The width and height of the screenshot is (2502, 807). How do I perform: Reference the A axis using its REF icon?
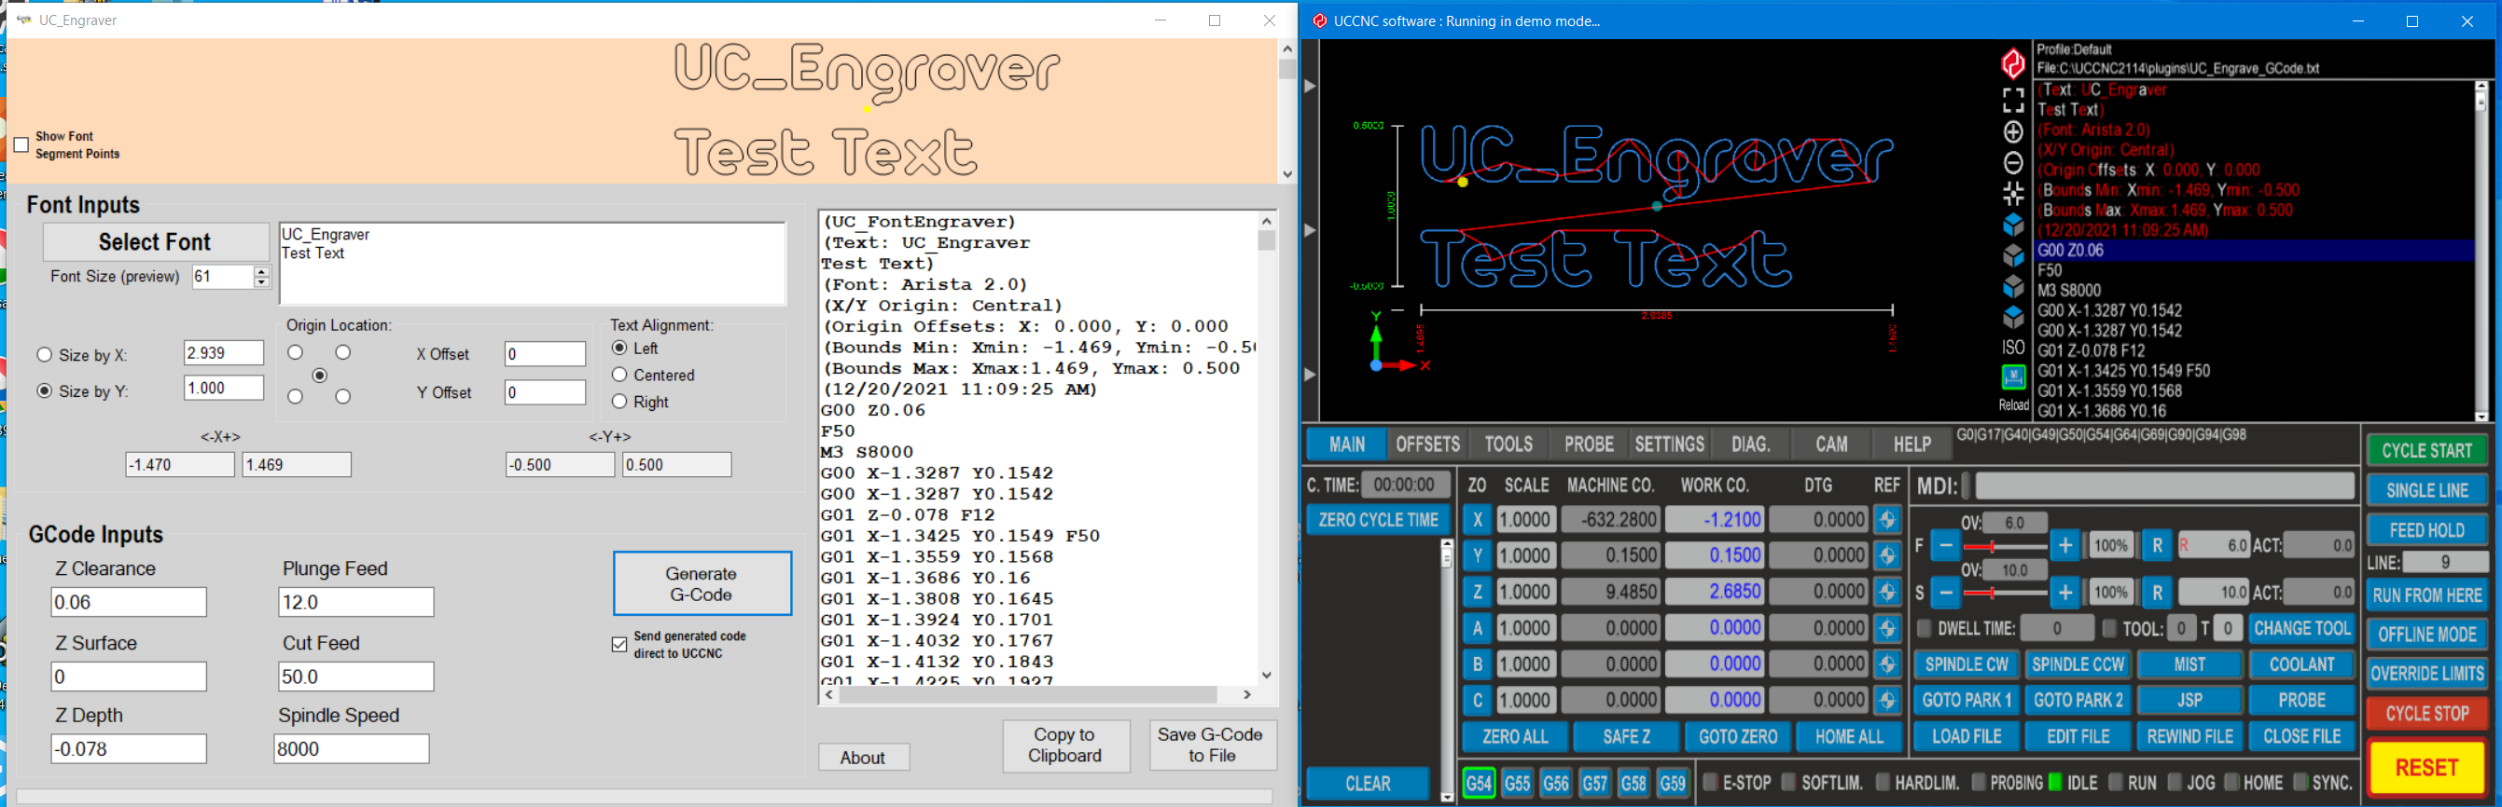(x=1887, y=628)
